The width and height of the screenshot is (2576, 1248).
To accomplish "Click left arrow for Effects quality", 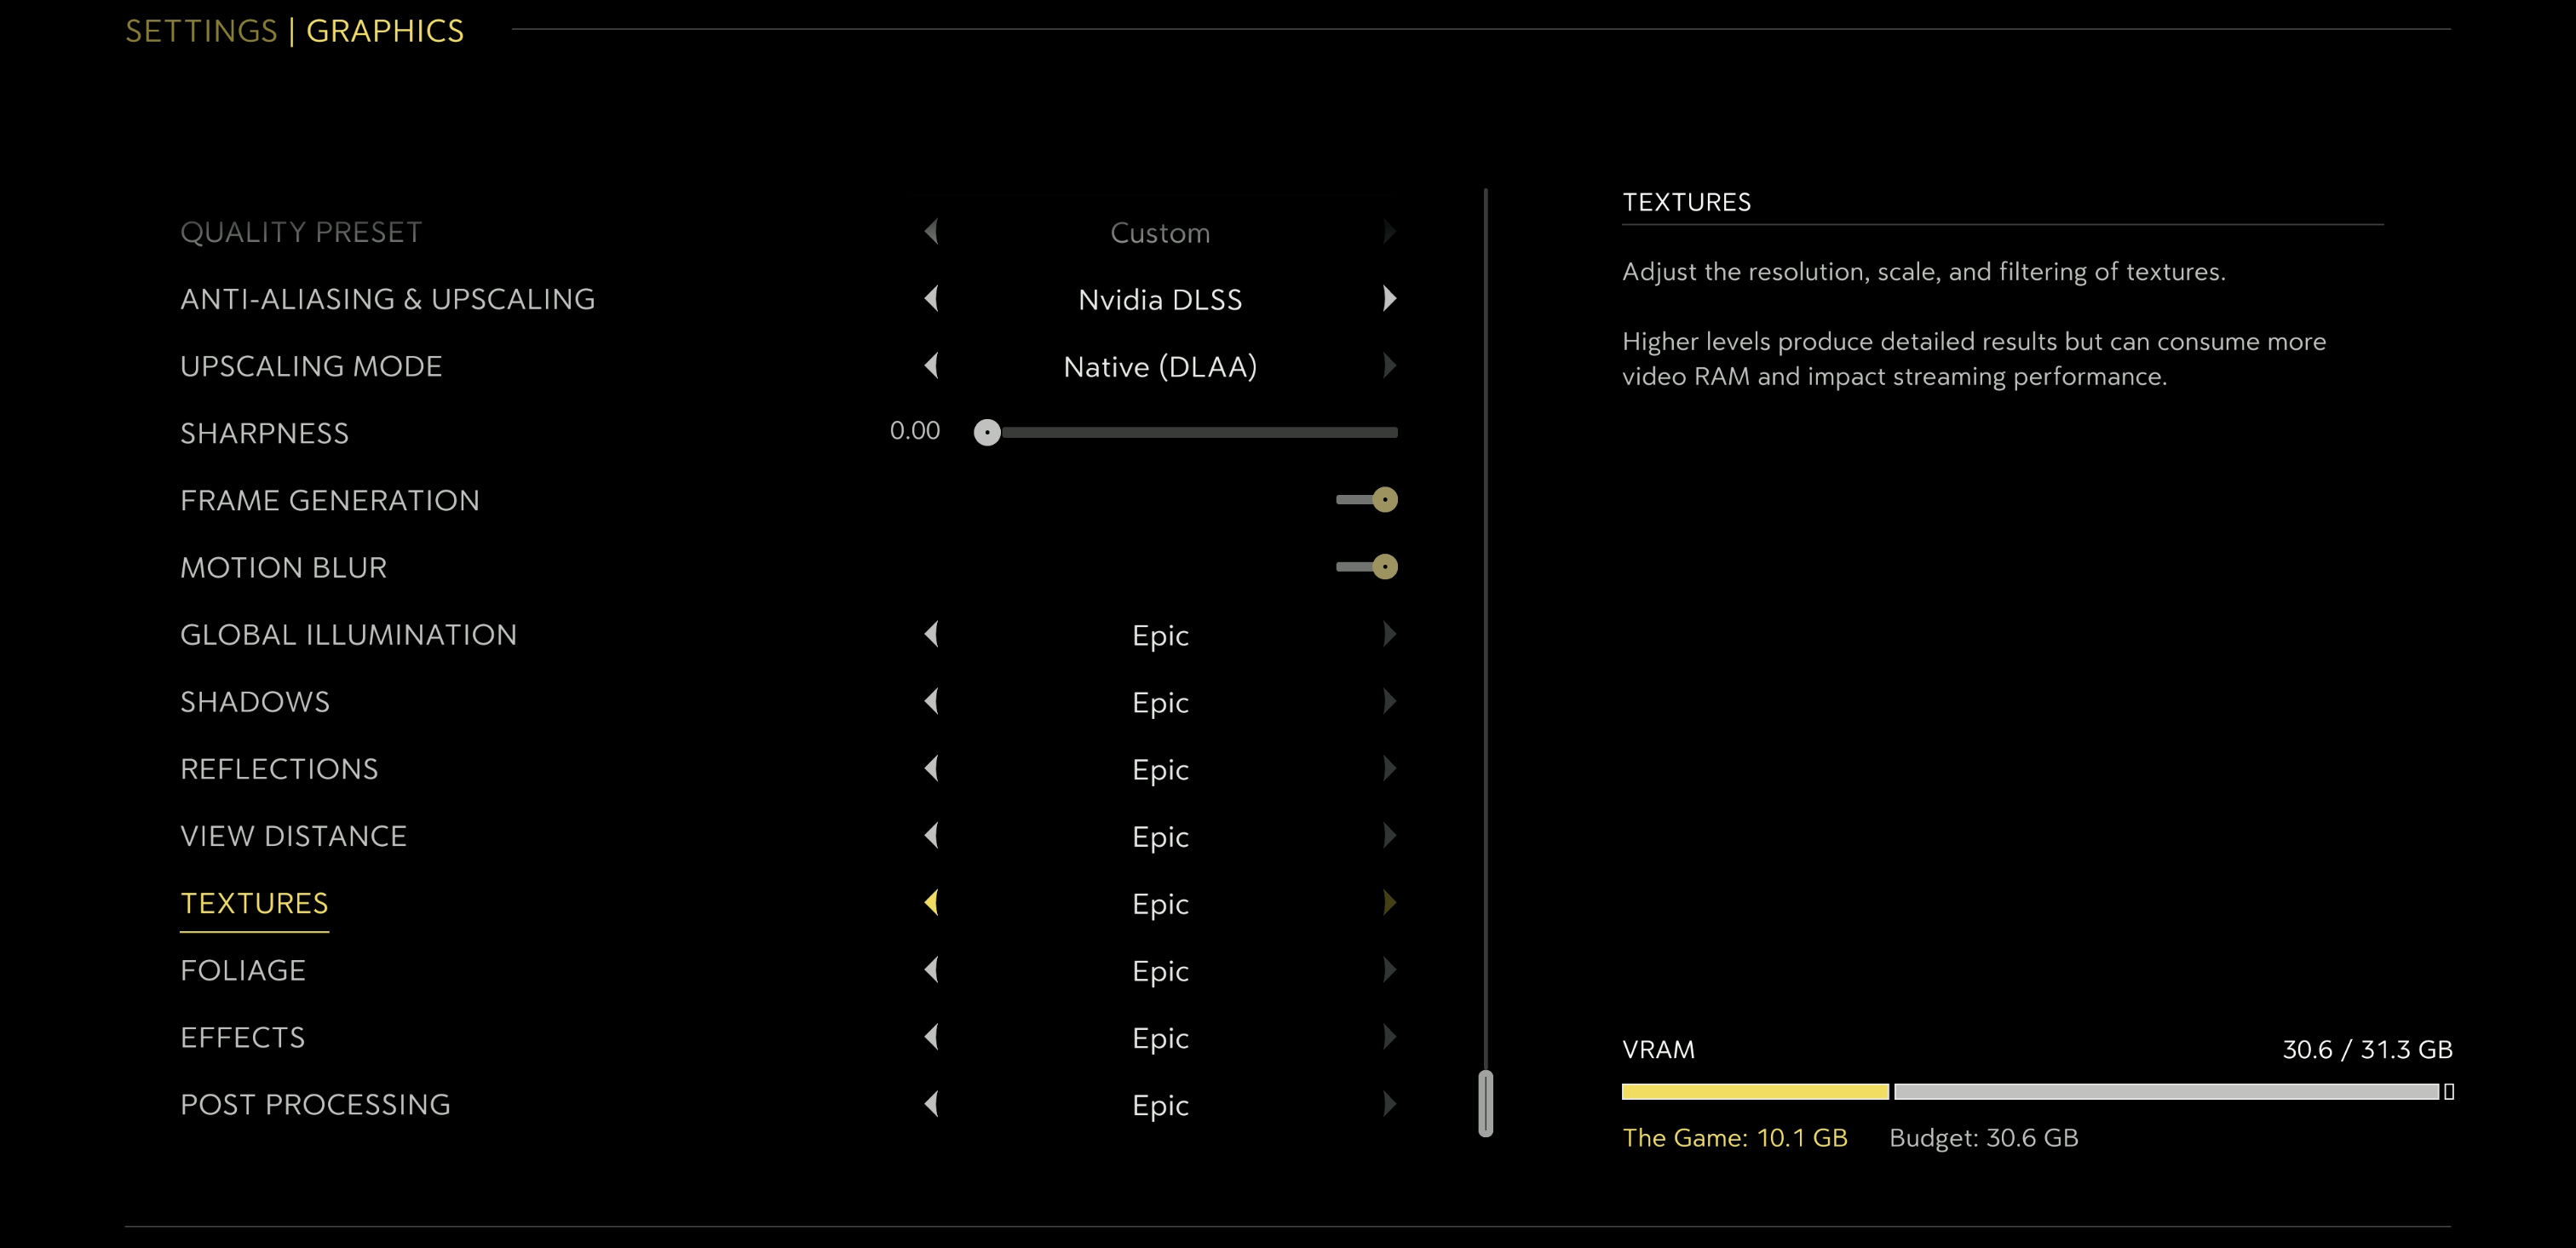I will pyautogui.click(x=932, y=1037).
